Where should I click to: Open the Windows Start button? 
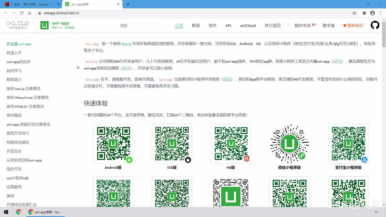pyautogui.click(x=6, y=212)
